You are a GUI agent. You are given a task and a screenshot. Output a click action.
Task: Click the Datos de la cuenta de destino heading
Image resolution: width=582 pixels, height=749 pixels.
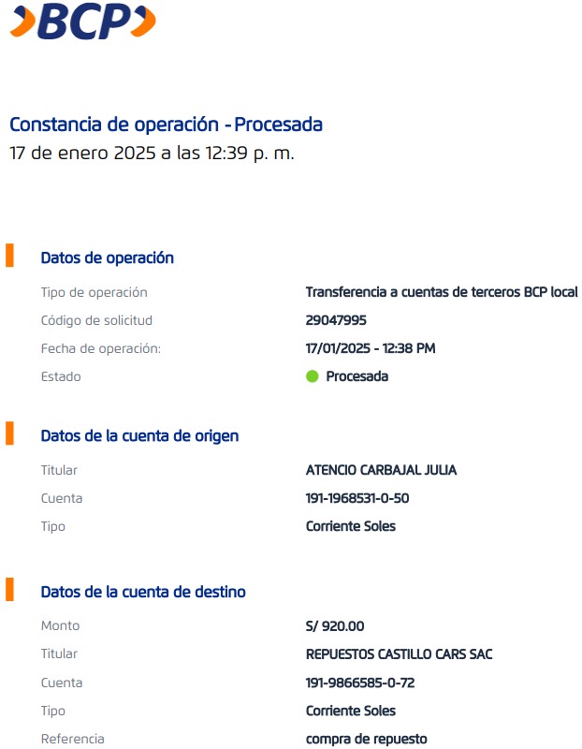point(143,593)
